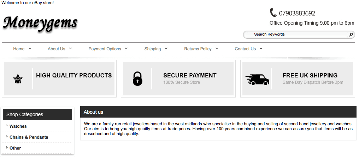The image size is (359, 157).
Task: Click the arrow bullet beside Watches
Action: pos(7,126)
